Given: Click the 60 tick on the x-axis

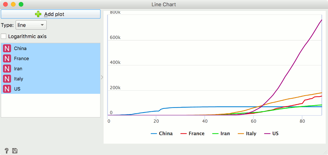Looking at the screenshot, I should click(x=253, y=121).
